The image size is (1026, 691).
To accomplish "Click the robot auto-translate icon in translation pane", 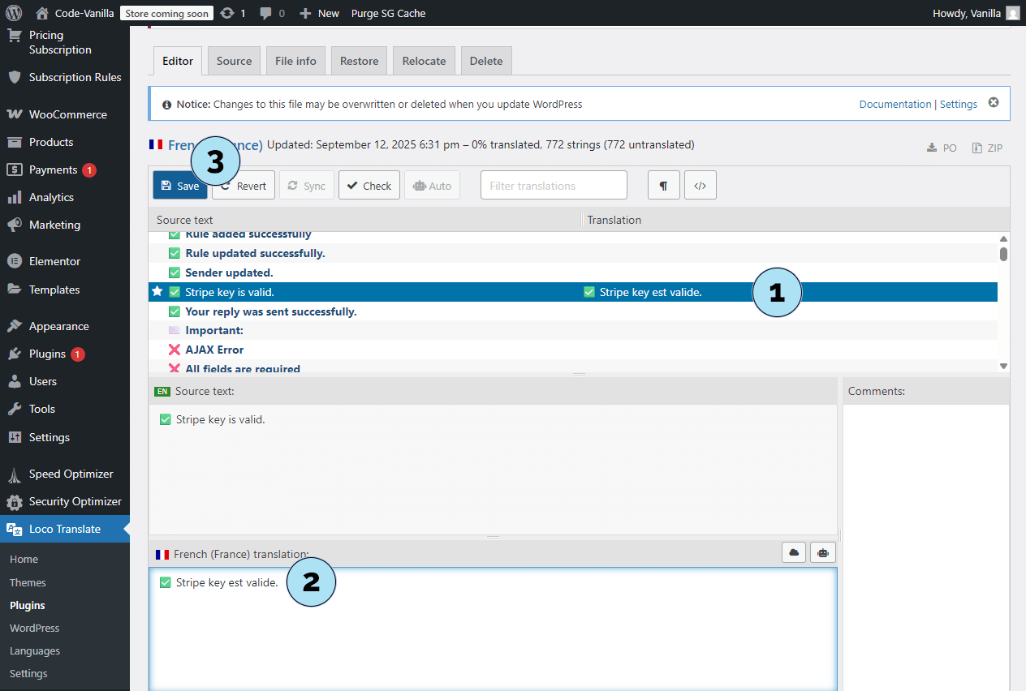I will [823, 552].
